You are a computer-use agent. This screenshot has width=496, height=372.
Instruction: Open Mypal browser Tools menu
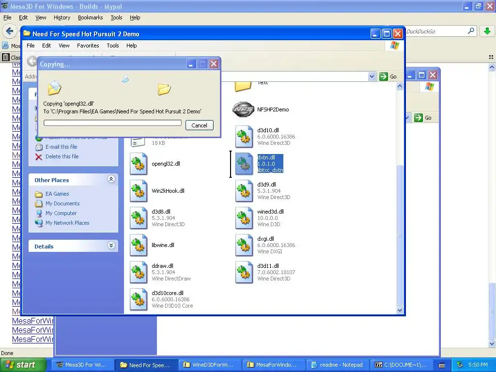pos(116,18)
